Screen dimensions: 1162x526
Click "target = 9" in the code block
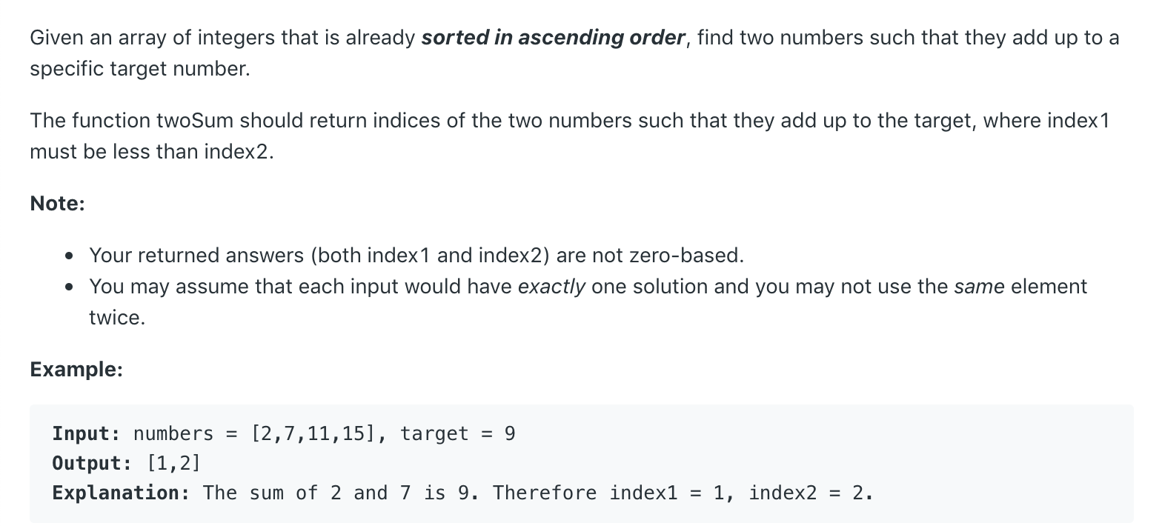point(458,433)
